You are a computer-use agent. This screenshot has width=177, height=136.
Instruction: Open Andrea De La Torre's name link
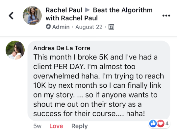[62, 48]
